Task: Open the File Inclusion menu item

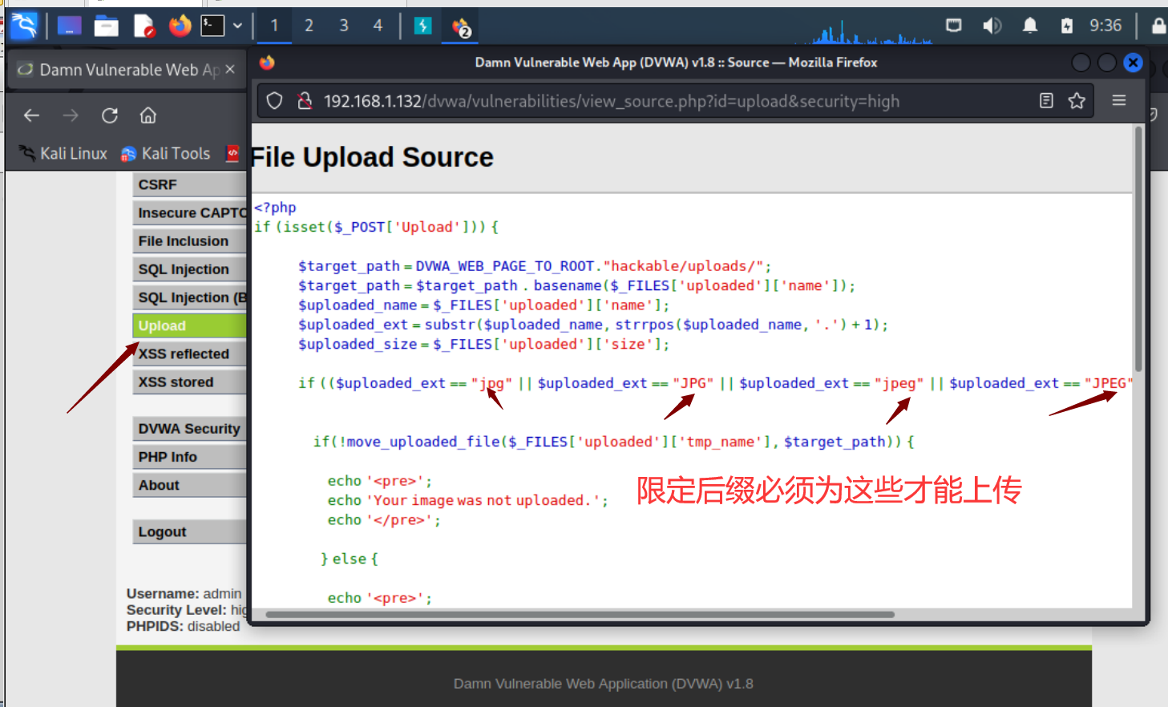Action: pos(189,240)
